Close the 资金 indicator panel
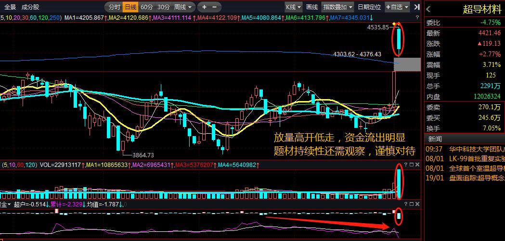 417,204
